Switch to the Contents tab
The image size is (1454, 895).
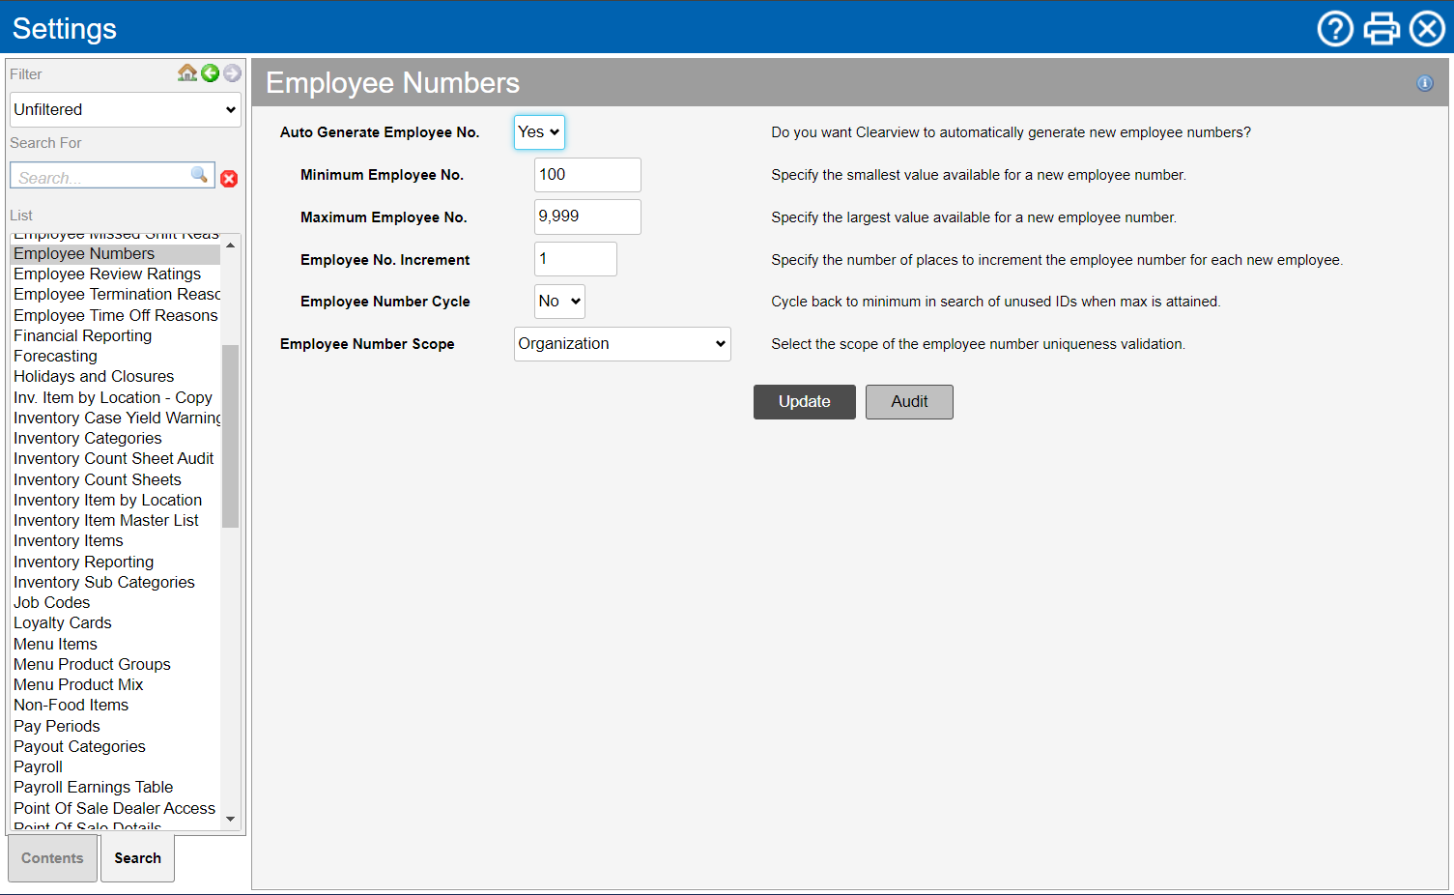[x=52, y=858]
